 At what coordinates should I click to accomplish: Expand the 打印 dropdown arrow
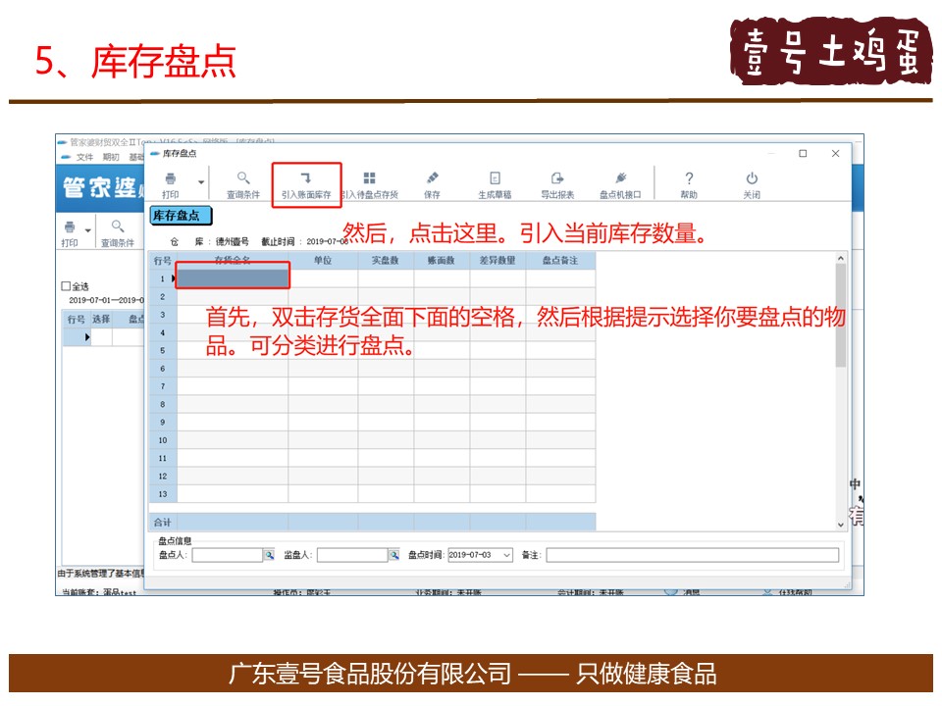(201, 181)
